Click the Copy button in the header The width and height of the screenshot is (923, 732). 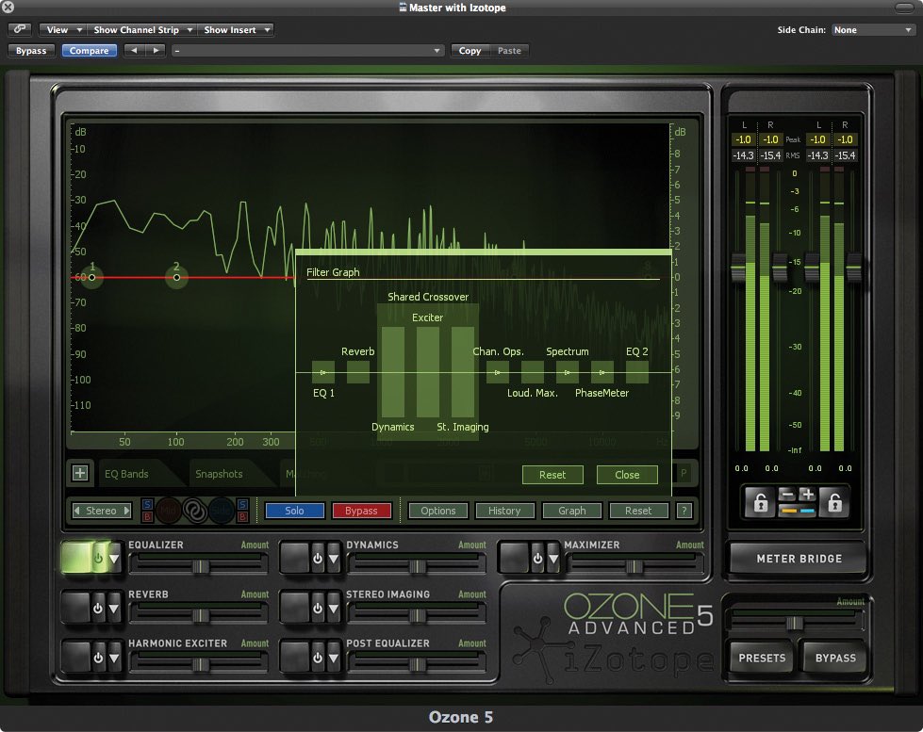coord(470,51)
